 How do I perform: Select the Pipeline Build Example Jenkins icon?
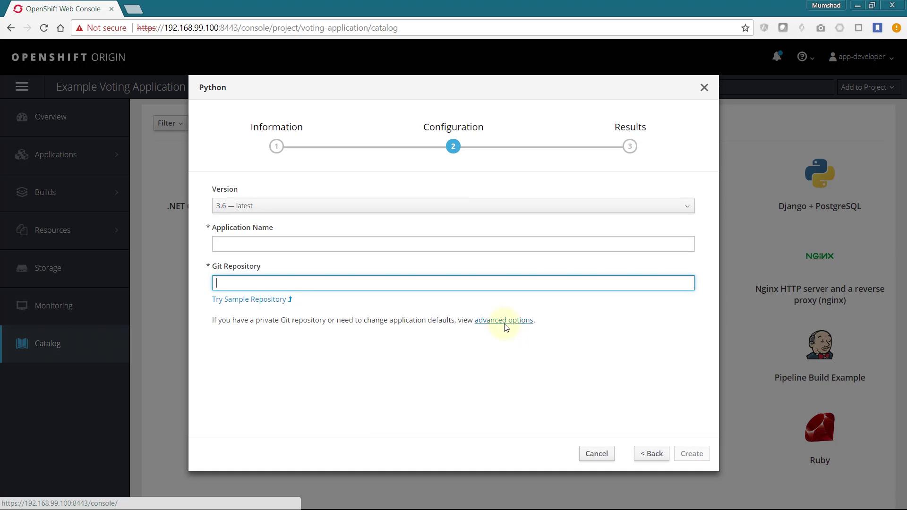(x=820, y=345)
